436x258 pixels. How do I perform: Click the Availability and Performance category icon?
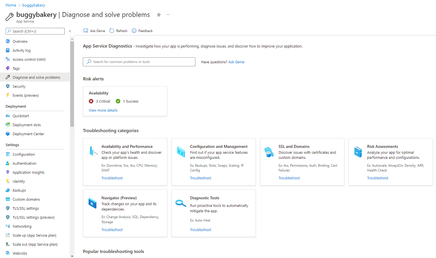coord(92,151)
